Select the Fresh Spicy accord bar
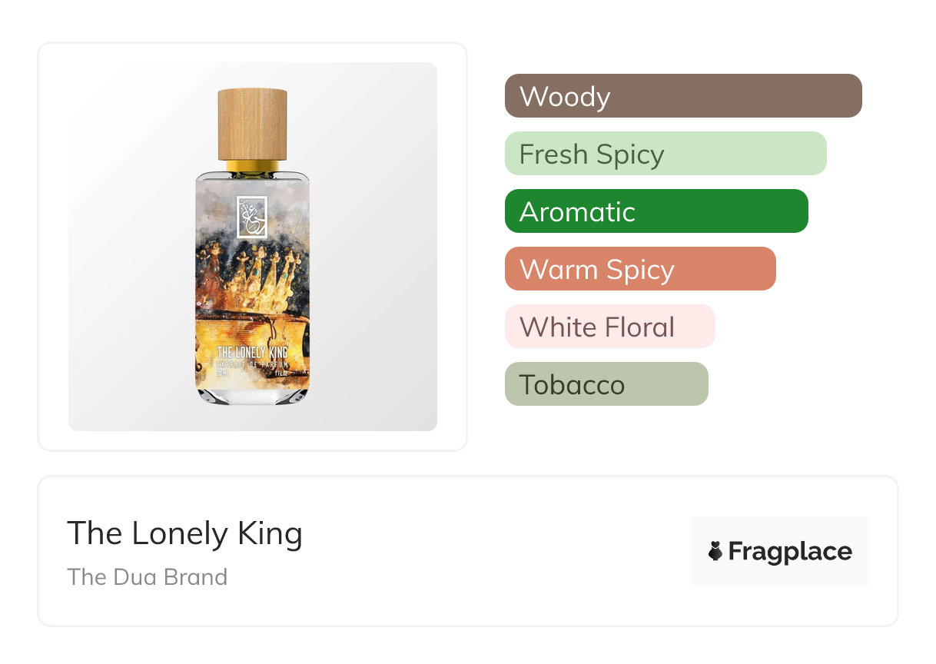This screenshot has height=664, width=936. (665, 154)
